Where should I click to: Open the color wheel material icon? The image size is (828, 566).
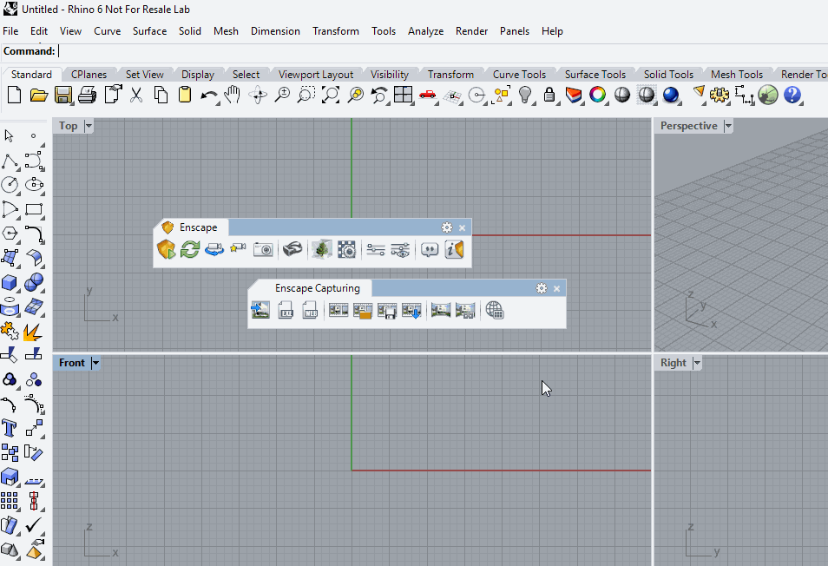pos(596,95)
